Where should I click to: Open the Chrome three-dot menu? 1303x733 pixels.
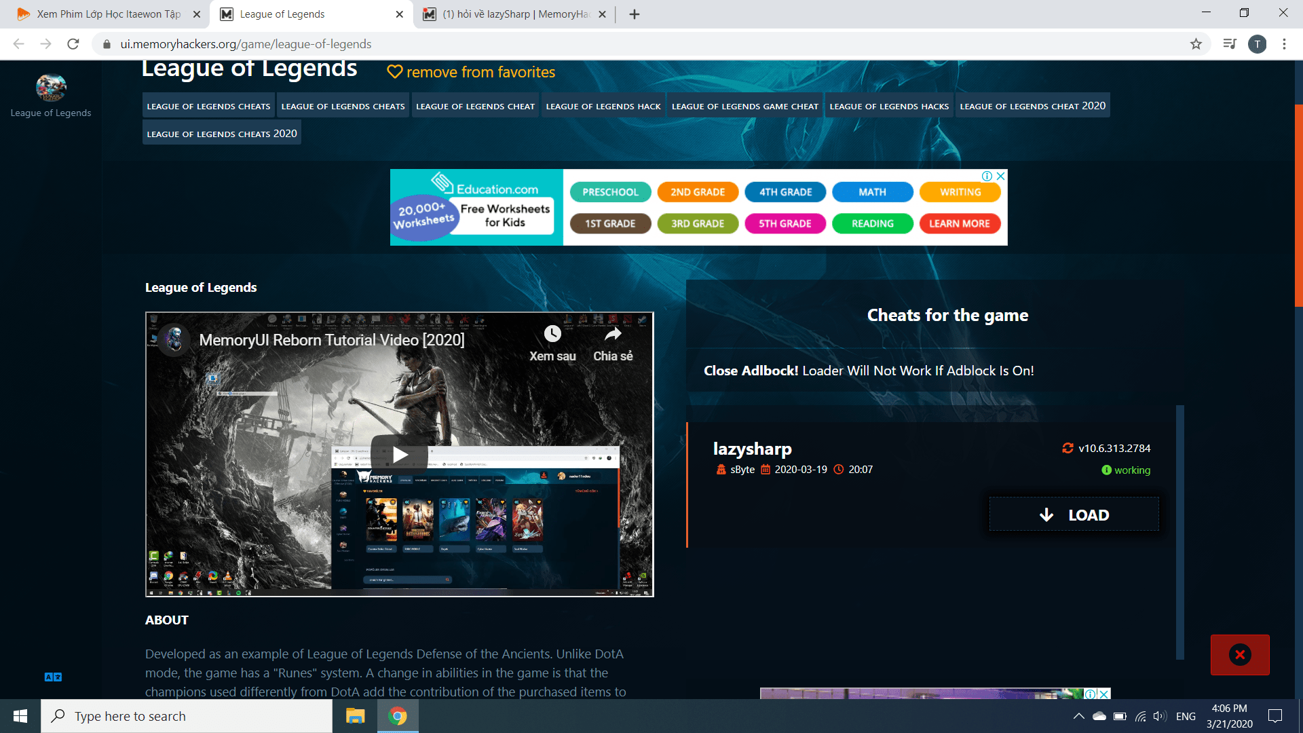(x=1284, y=44)
